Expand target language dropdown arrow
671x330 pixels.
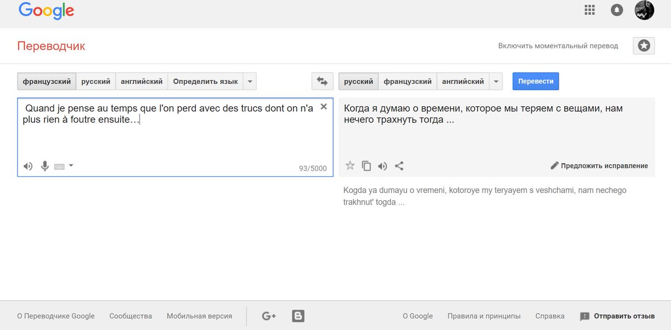point(495,82)
